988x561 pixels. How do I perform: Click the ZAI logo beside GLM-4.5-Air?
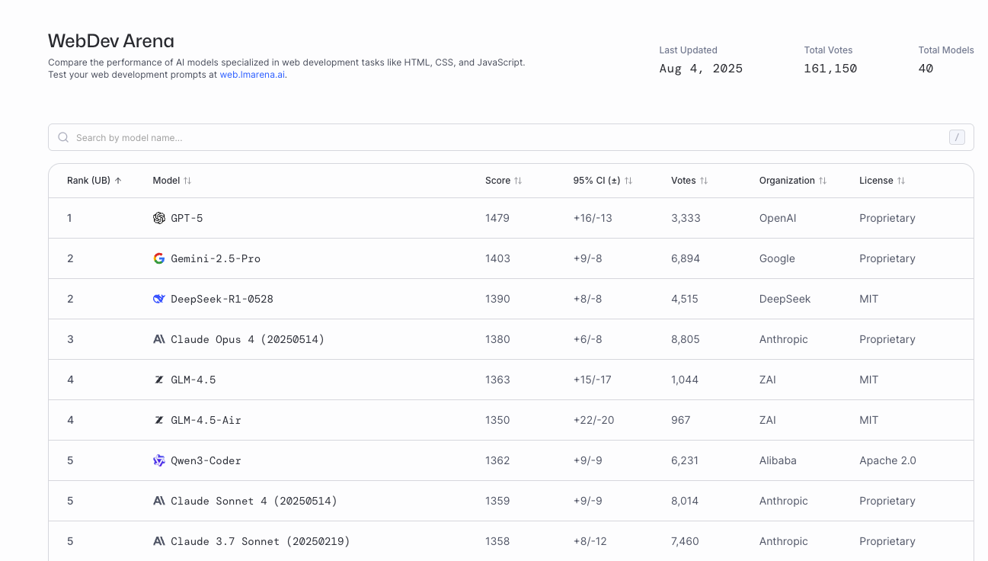tap(159, 420)
